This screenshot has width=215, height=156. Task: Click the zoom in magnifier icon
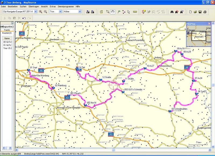pyautogui.click(x=41, y=12)
